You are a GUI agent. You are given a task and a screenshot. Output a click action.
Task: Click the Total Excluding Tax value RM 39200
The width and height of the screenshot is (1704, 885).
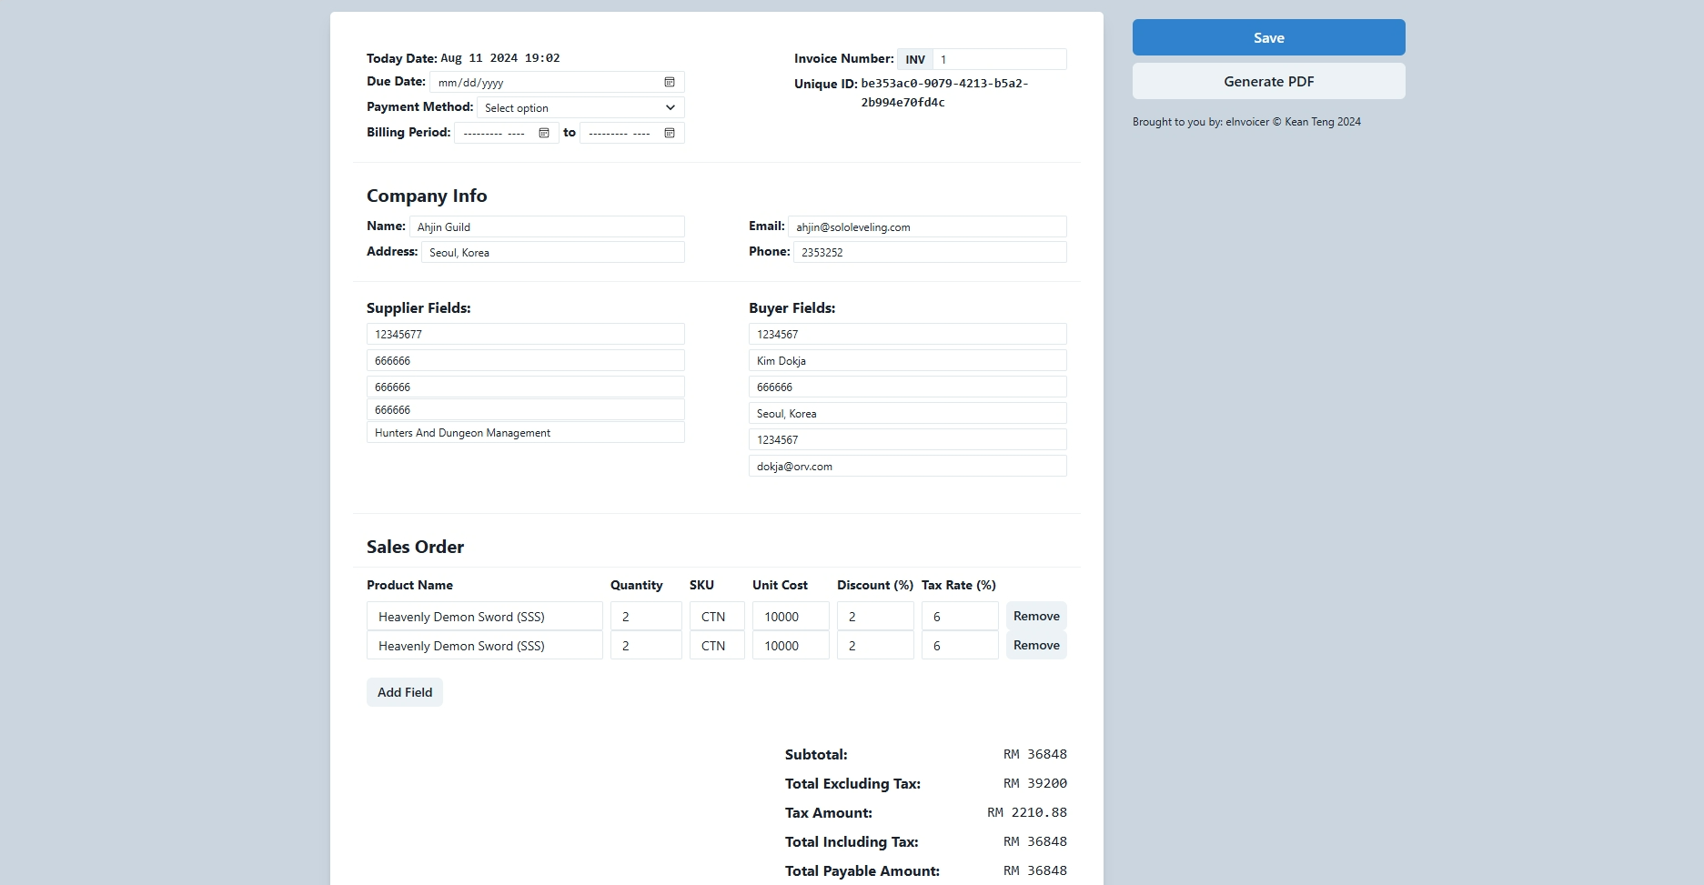1035,783
